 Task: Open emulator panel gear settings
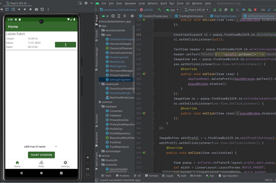pyautogui.click(x=86, y=3)
